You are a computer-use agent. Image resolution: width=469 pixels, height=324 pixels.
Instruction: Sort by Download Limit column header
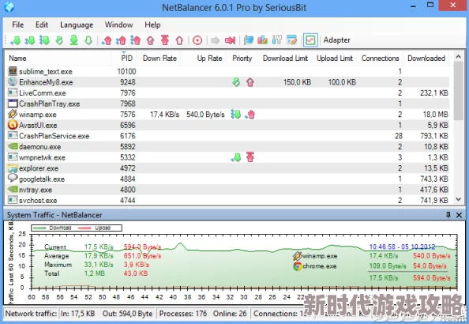[285, 58]
